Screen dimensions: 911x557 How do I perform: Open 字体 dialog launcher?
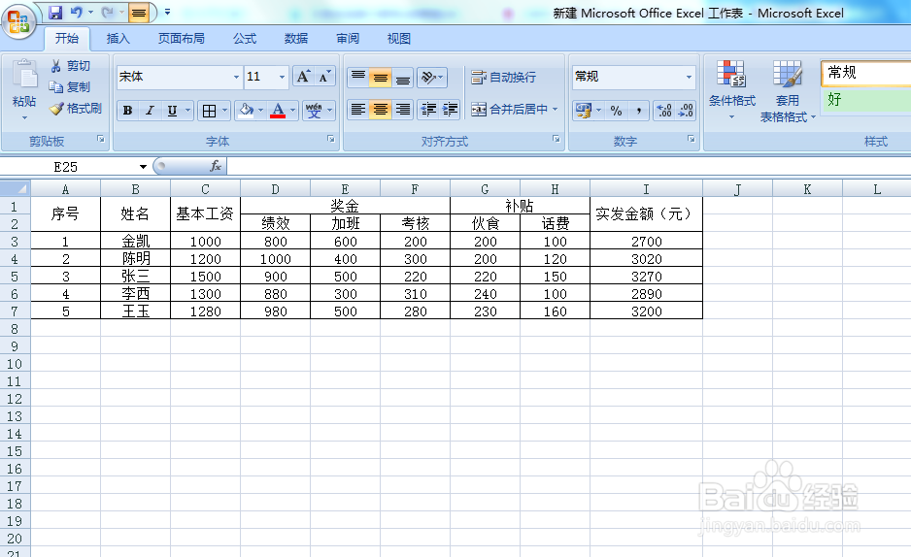click(330, 140)
